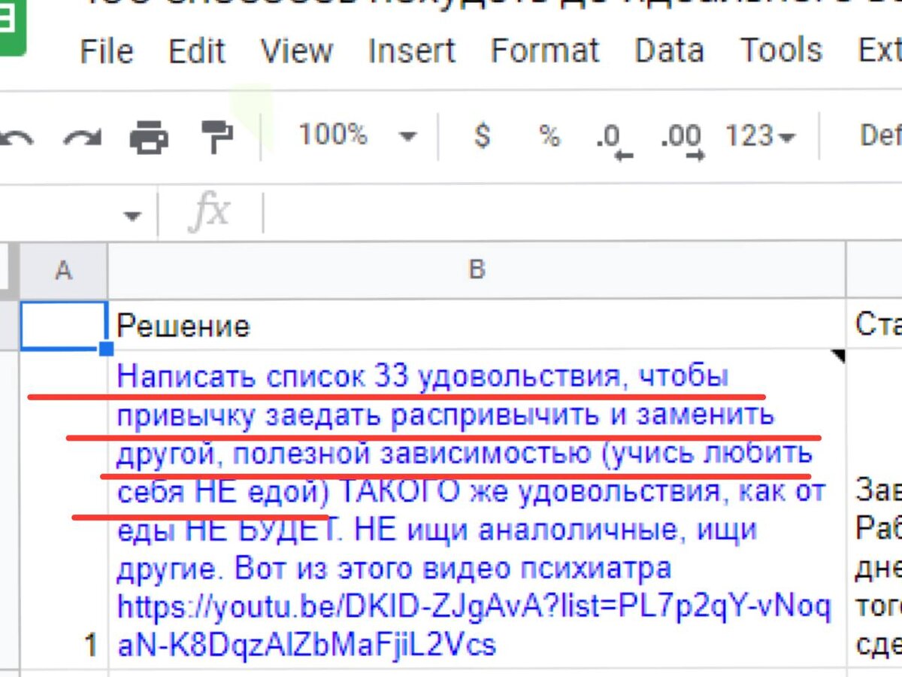Click the Redo icon
The image size is (902, 677).
click(x=83, y=137)
